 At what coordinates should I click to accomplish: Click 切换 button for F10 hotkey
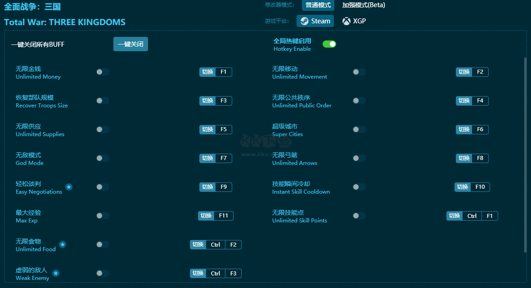click(x=462, y=187)
